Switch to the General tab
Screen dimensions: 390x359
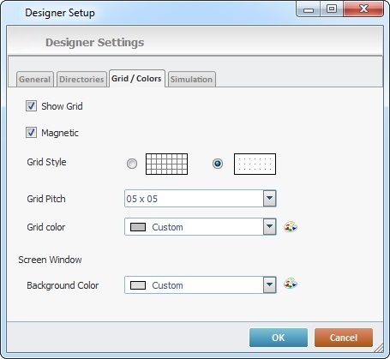[x=35, y=79]
